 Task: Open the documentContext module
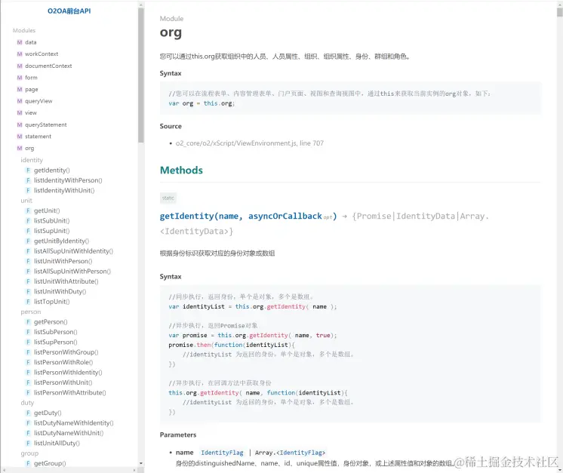[x=48, y=66]
